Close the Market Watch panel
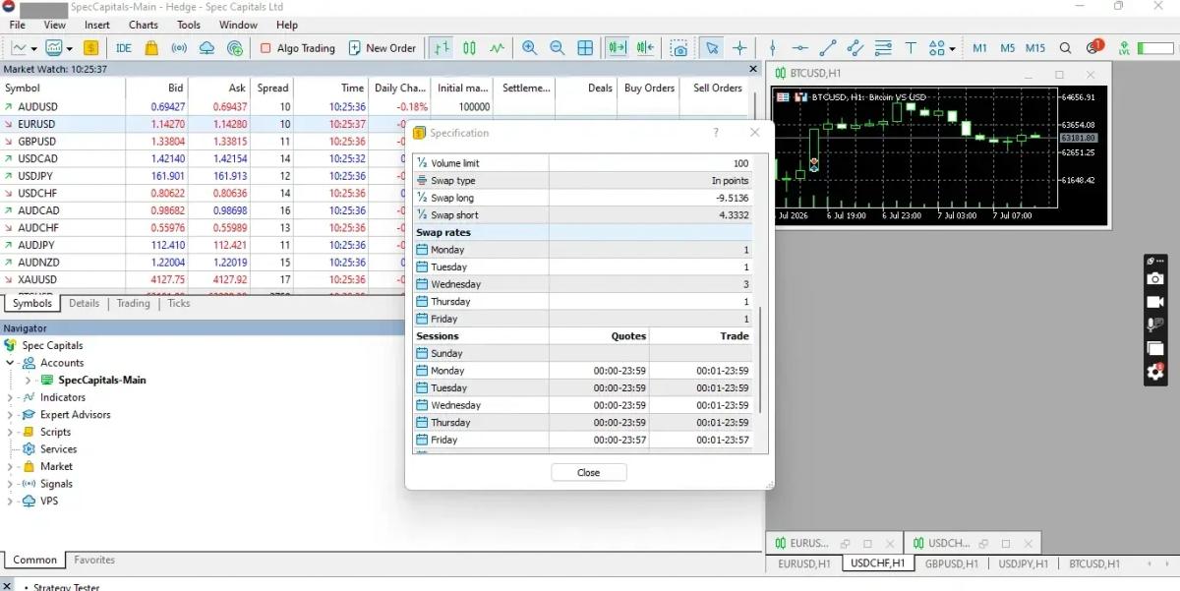Viewport: 1180px width, 591px height. pos(753,70)
